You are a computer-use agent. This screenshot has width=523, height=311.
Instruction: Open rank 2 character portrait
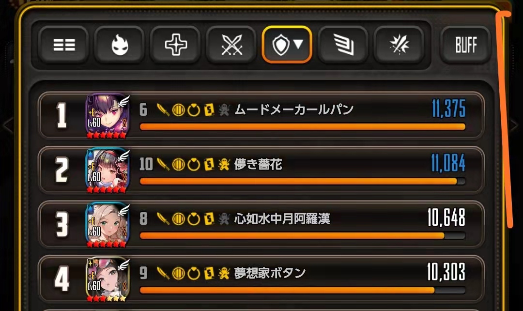[x=107, y=171]
